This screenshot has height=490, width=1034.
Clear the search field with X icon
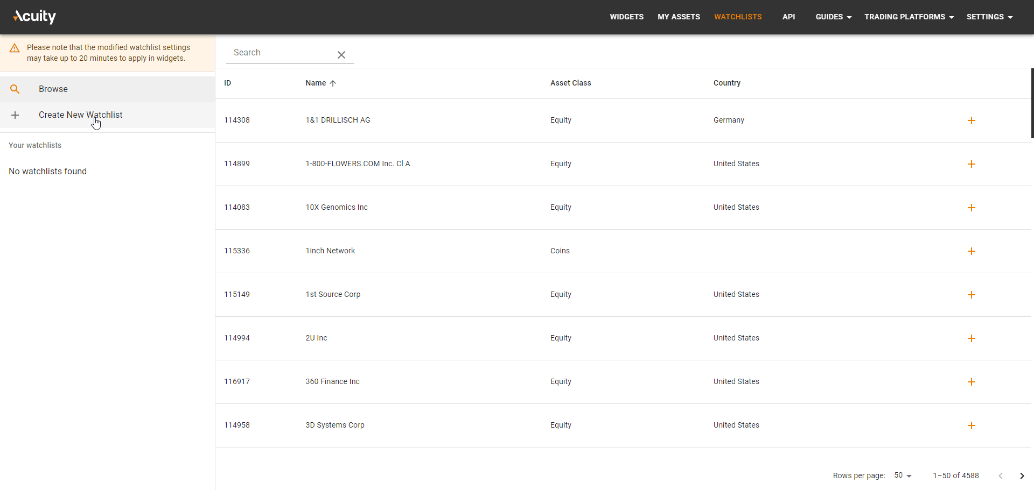(x=341, y=55)
